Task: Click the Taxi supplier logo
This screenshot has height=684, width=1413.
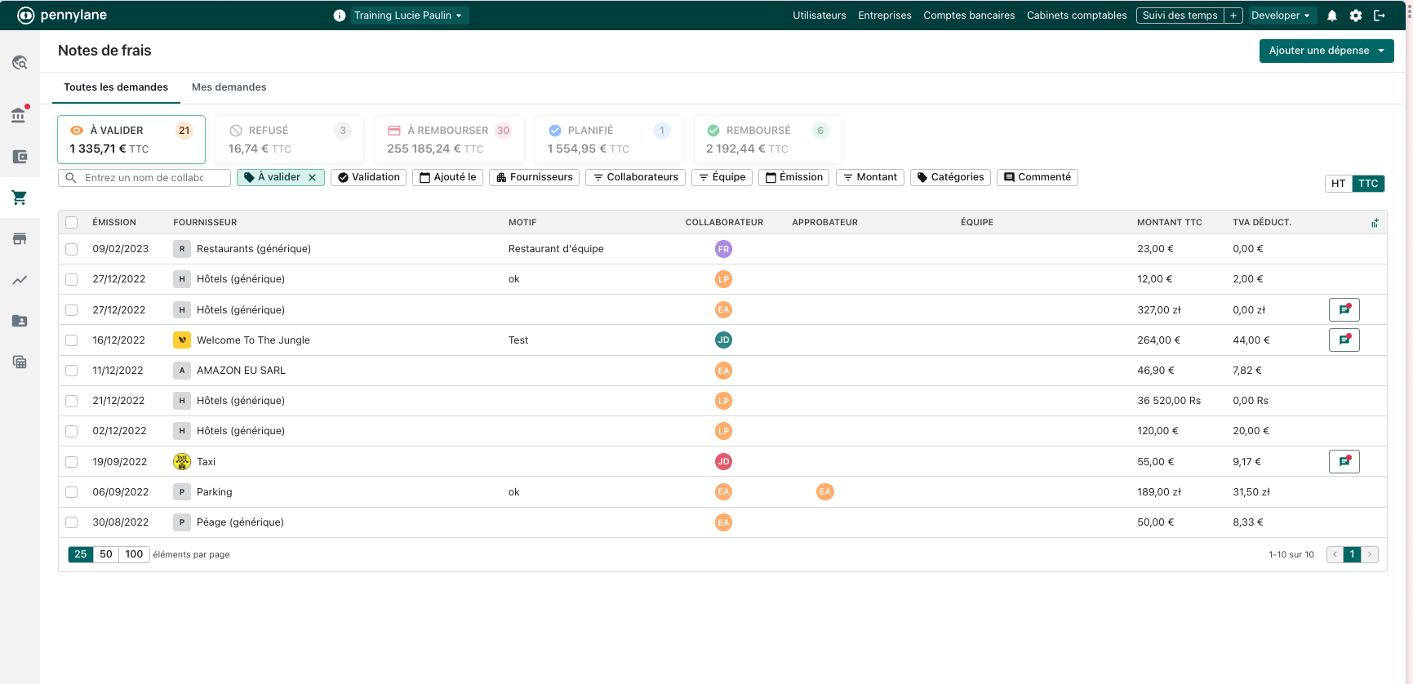Action: (x=182, y=462)
